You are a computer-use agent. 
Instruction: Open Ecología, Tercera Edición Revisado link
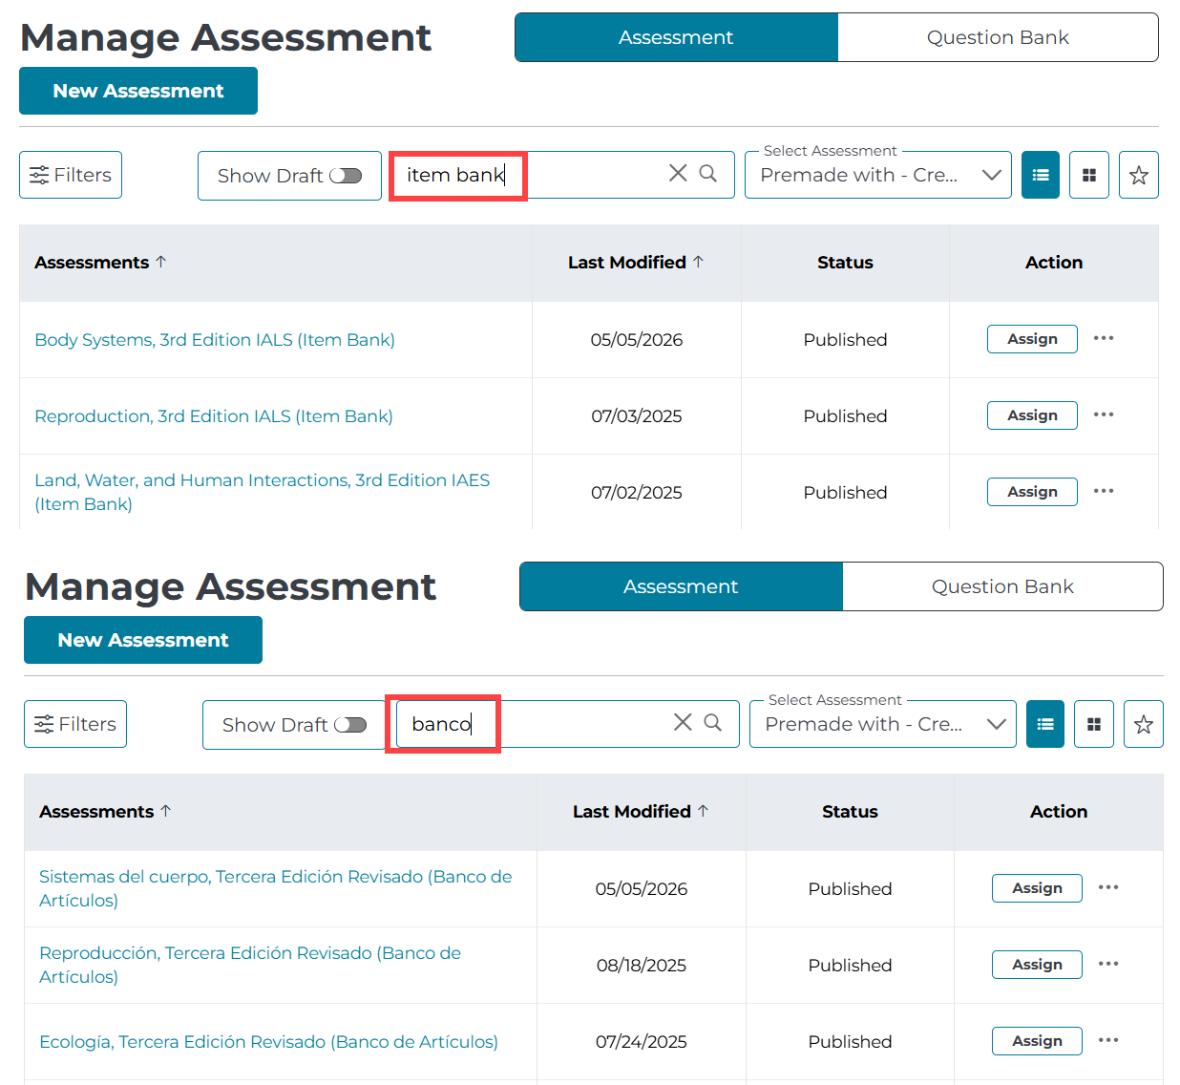(268, 1042)
